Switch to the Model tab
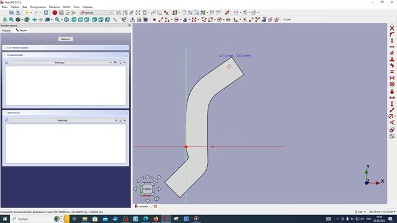The height and width of the screenshot is (223, 397). point(6,30)
